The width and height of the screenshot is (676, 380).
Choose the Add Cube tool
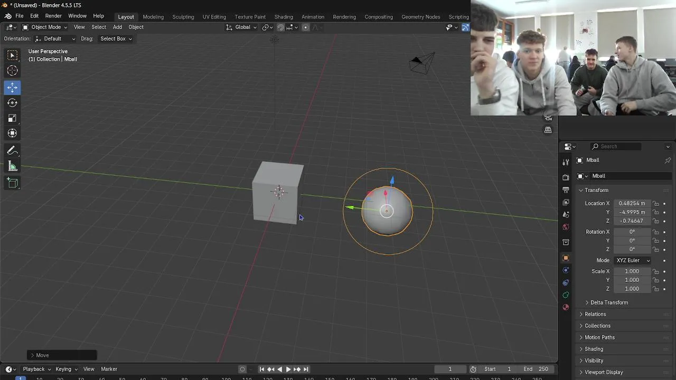point(12,183)
